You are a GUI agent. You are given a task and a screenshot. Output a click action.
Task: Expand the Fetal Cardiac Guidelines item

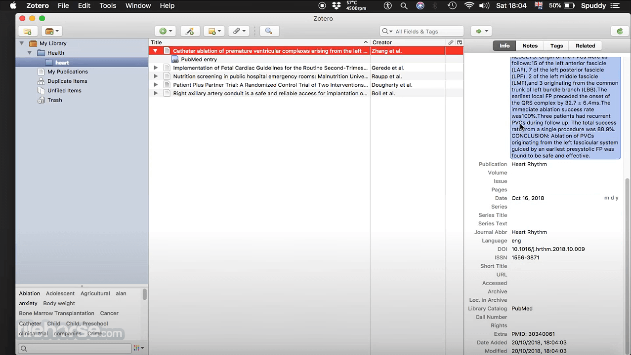(x=155, y=68)
